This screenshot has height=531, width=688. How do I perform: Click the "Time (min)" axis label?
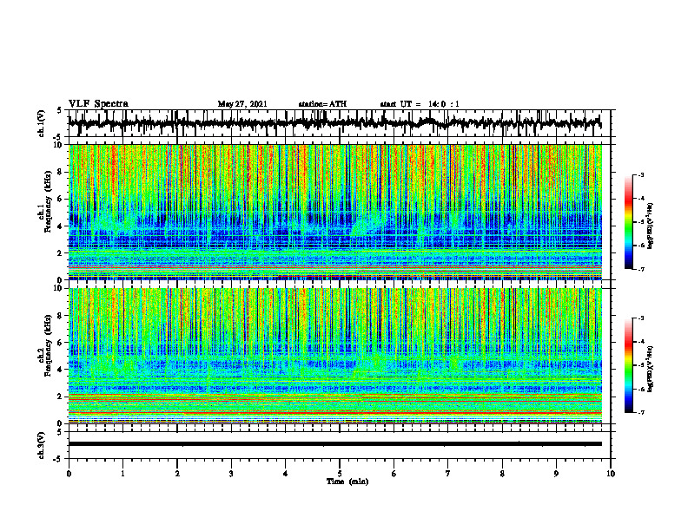347,482
